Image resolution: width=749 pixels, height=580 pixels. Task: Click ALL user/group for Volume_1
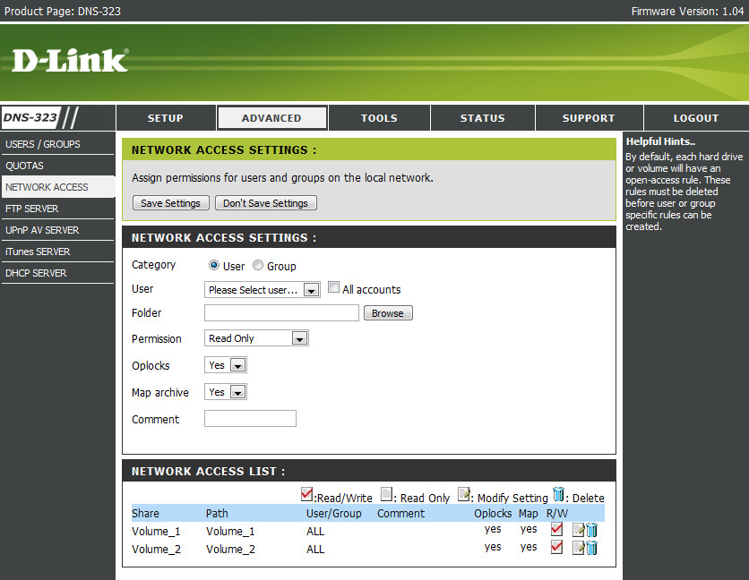click(x=315, y=532)
